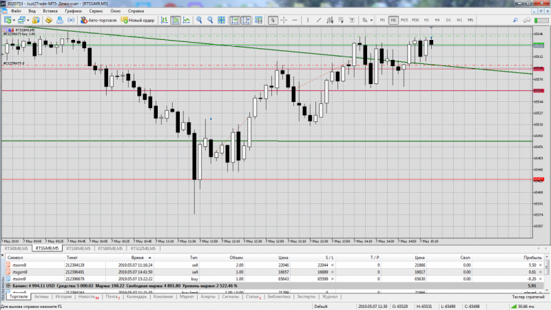The image size is (551, 310).
Task: Tile chart windows icon
Action: 221,20
